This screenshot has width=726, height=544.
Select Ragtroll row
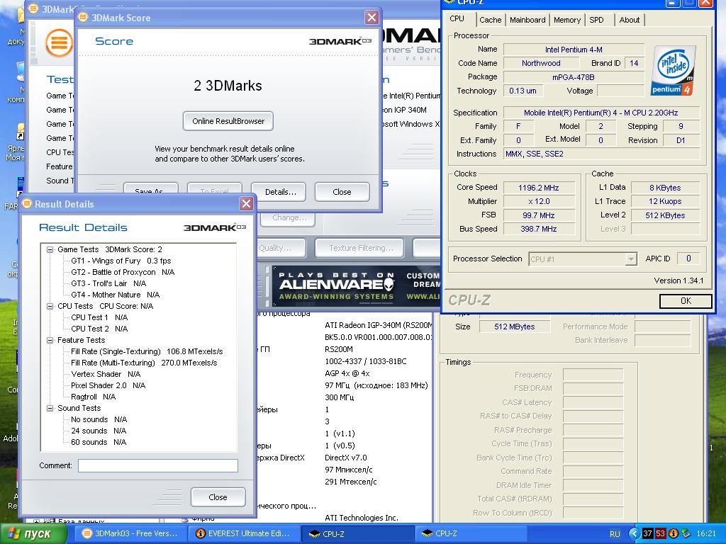93,397
